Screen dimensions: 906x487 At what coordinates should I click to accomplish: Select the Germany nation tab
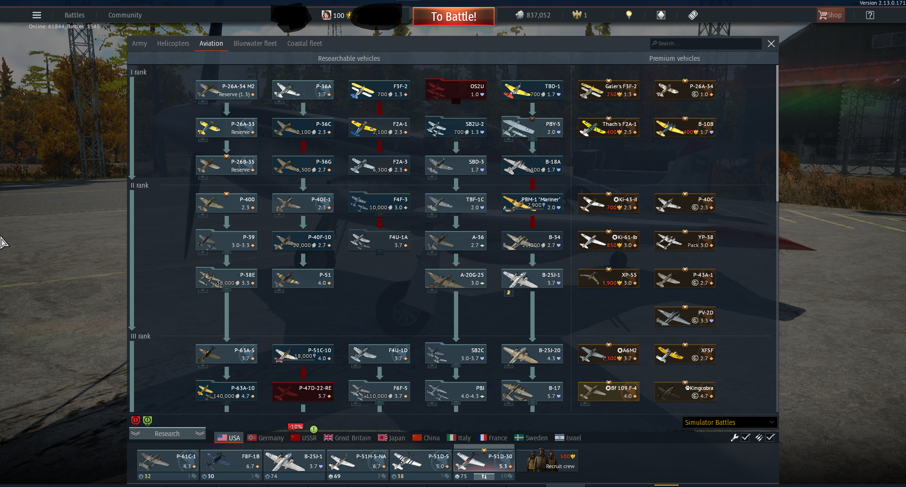pos(266,438)
